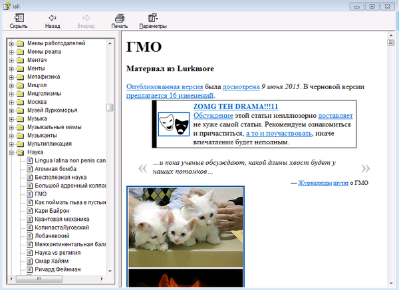Open the Большой адронный коллайдер topic

[70, 186]
